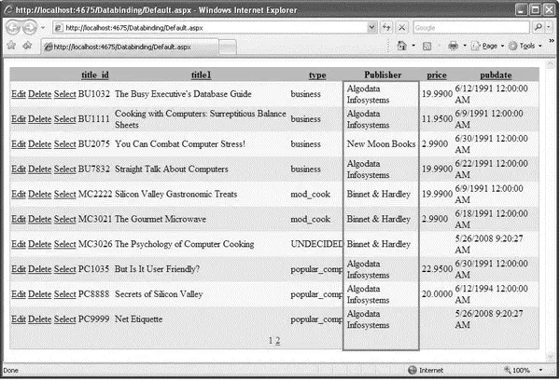Viewport: 560px width, 380px height.
Task: Go forward with the Forward arrow
Action: point(29,27)
